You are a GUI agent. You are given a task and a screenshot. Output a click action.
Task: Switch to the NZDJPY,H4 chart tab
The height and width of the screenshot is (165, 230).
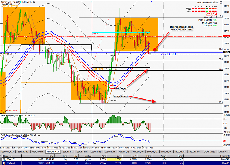pos(194,151)
